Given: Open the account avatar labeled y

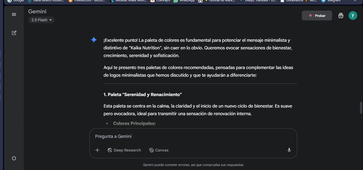Looking at the screenshot, I should [353, 16].
